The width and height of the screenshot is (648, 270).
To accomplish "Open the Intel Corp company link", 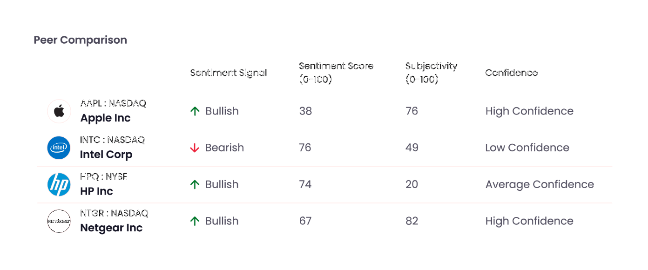I will click(106, 155).
